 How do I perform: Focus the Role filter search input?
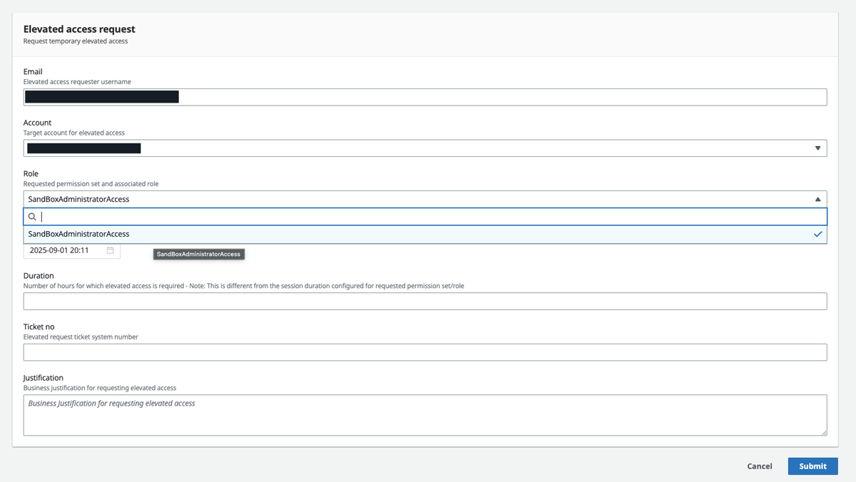pyautogui.click(x=428, y=217)
